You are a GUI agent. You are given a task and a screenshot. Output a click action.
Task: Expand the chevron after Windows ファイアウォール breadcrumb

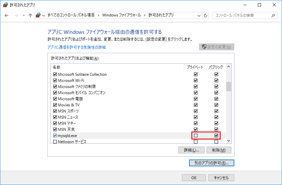click(x=145, y=15)
